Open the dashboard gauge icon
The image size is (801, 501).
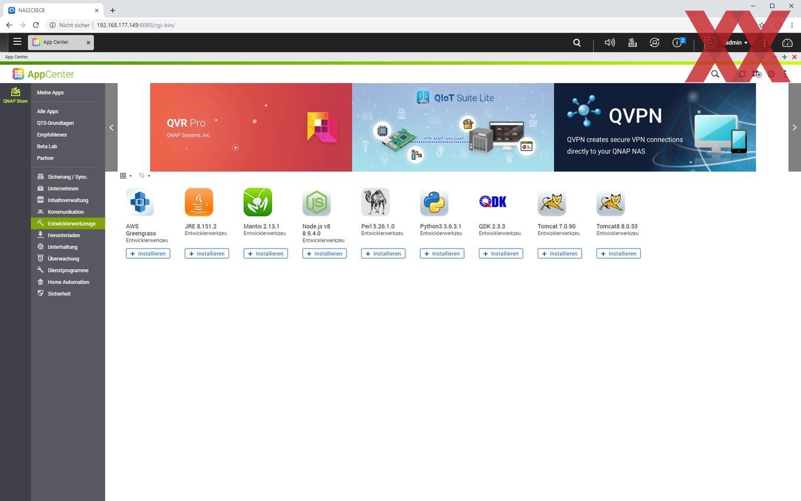pyautogui.click(x=787, y=42)
